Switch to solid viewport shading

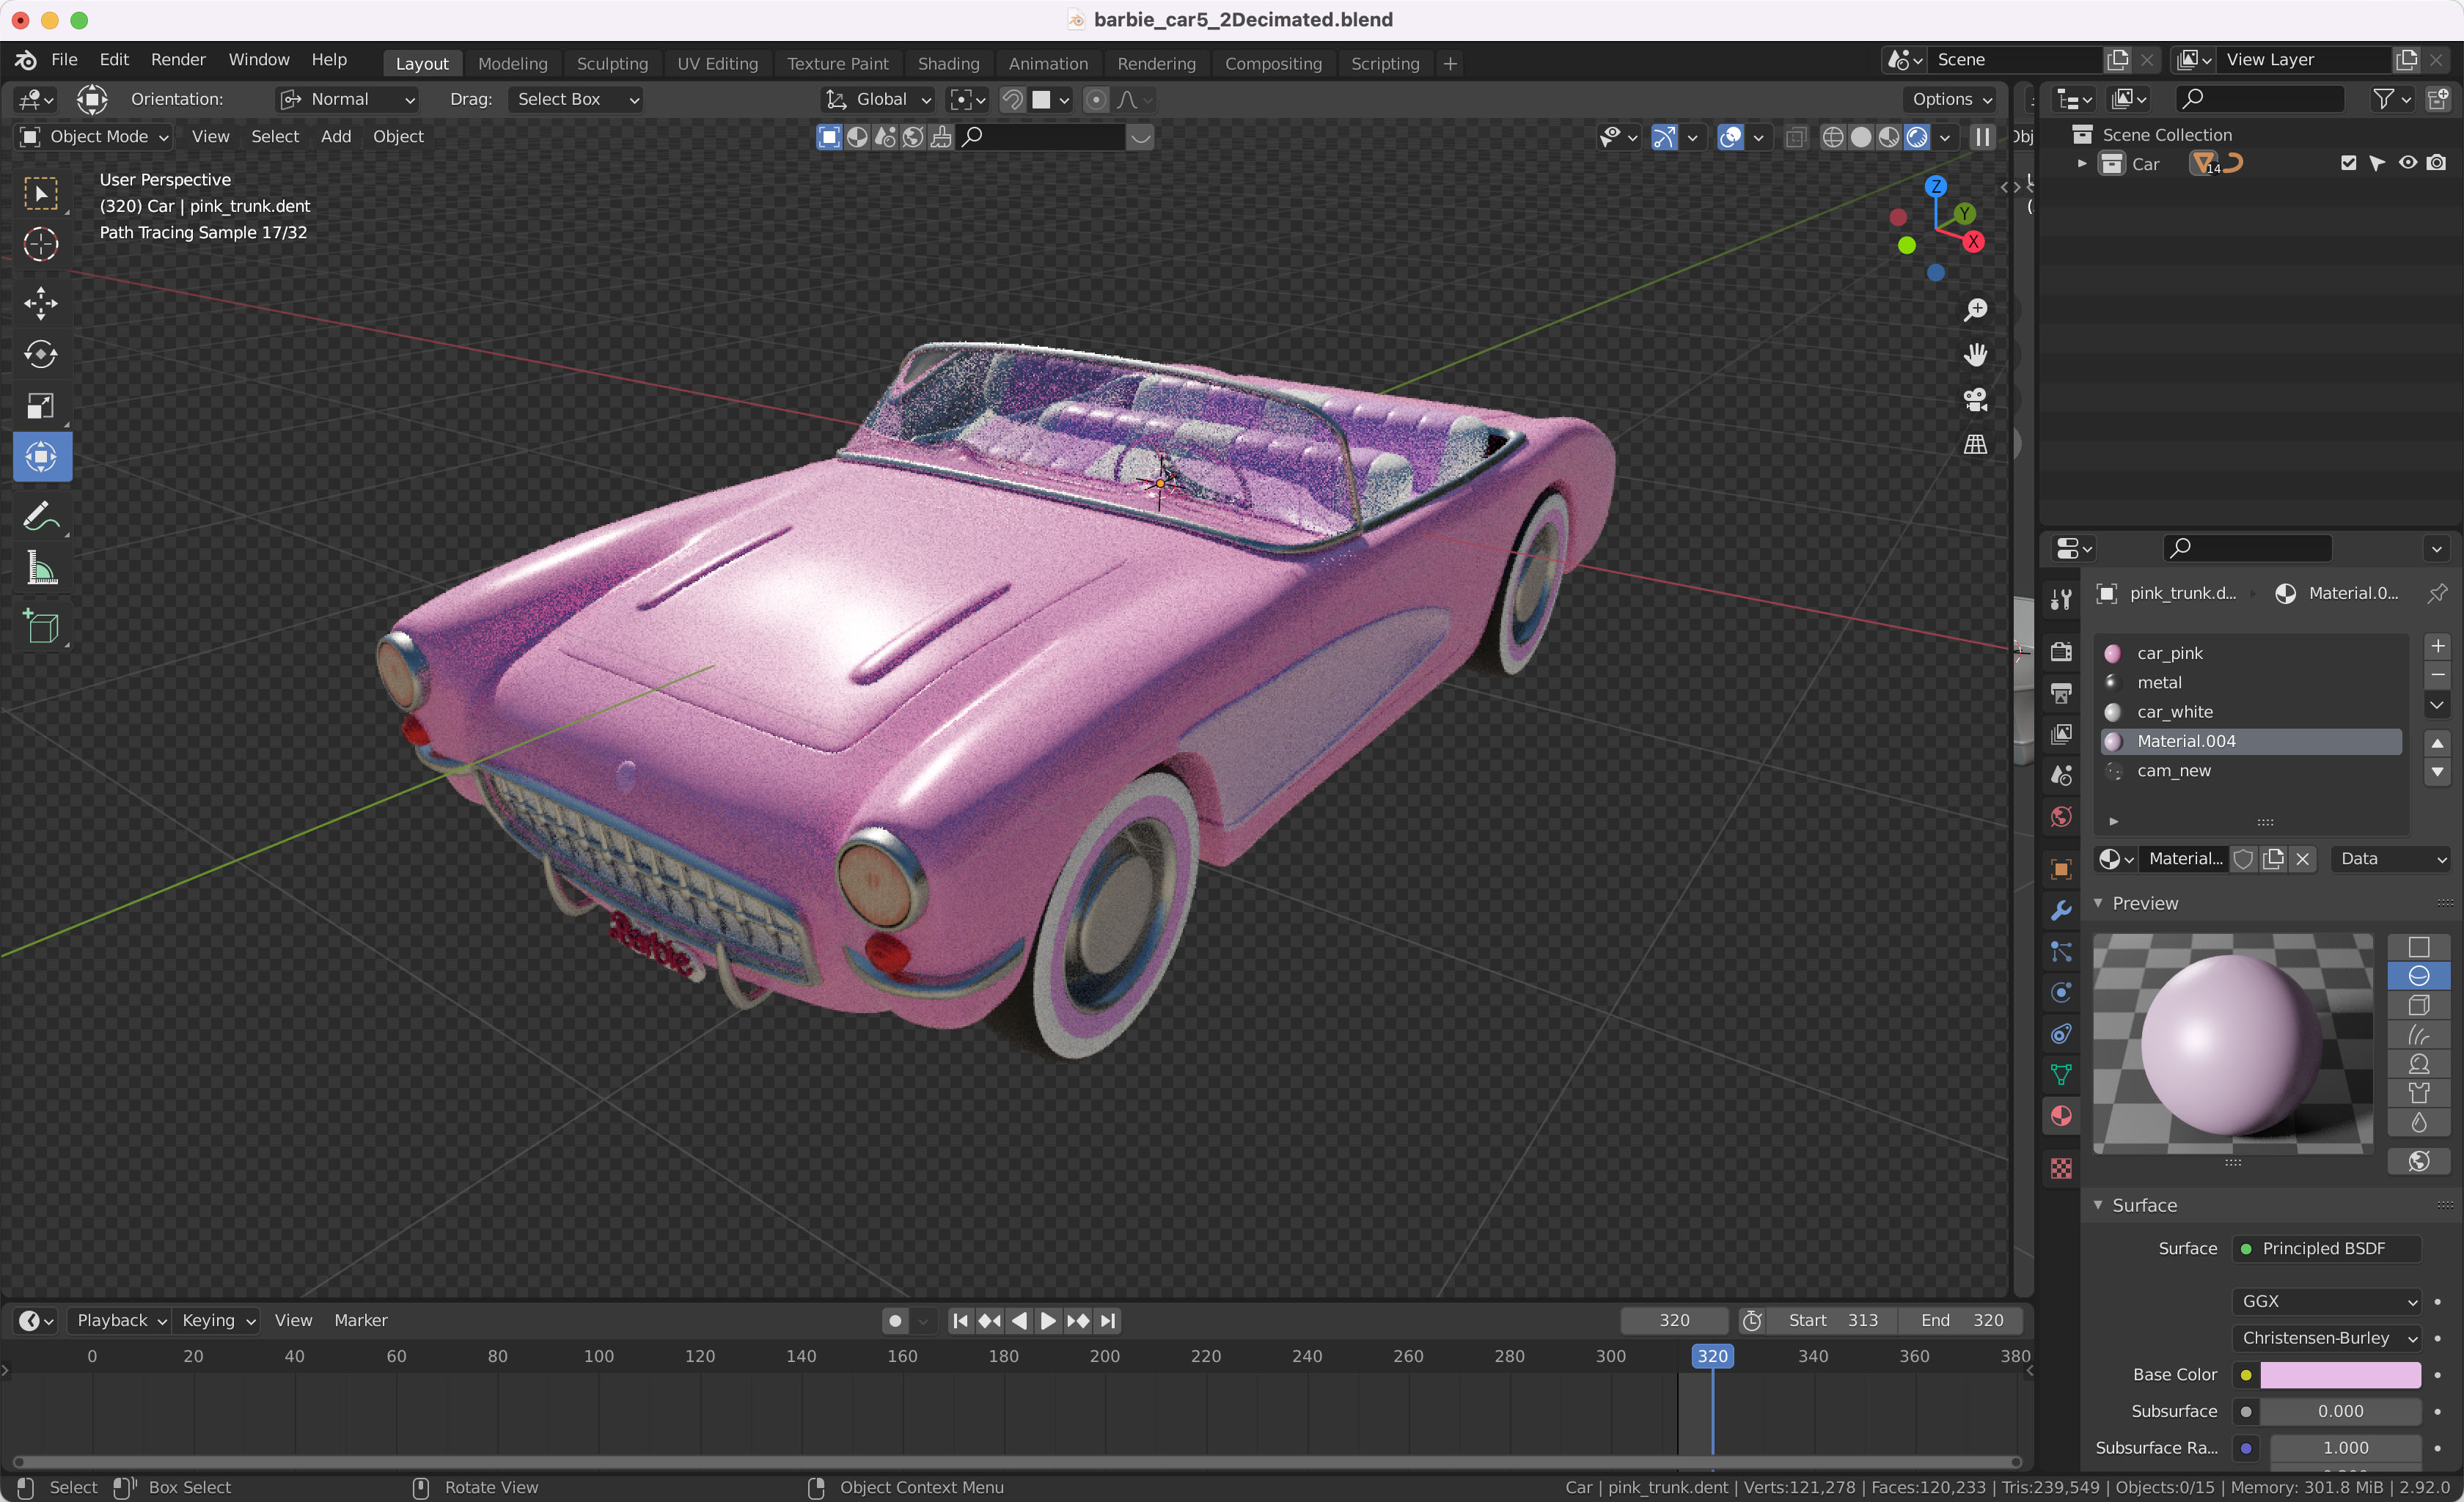1860,137
